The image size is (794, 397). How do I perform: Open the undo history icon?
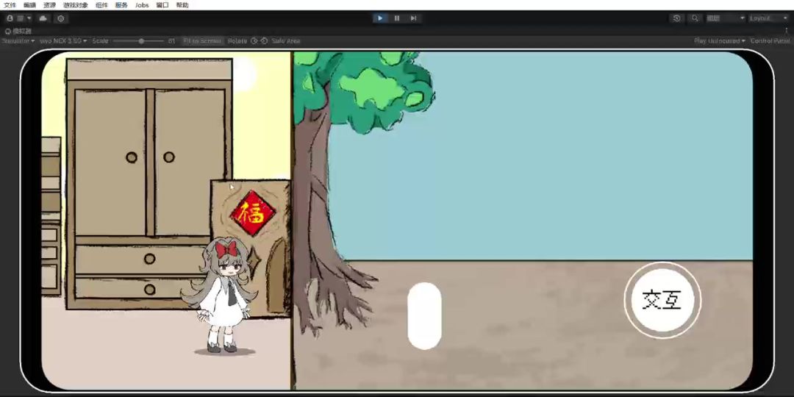(x=676, y=18)
